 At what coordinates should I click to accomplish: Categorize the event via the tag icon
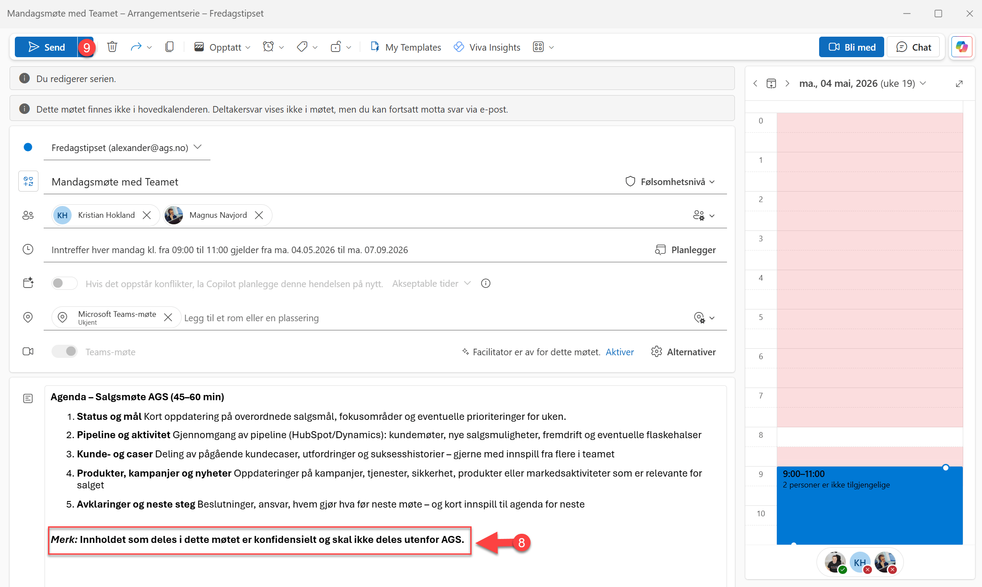click(x=302, y=47)
